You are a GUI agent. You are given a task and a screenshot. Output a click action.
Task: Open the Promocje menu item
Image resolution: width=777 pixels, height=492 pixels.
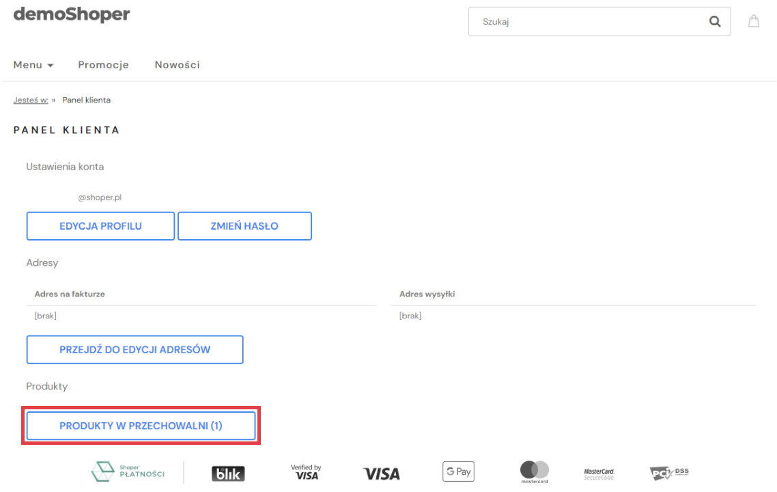(103, 65)
